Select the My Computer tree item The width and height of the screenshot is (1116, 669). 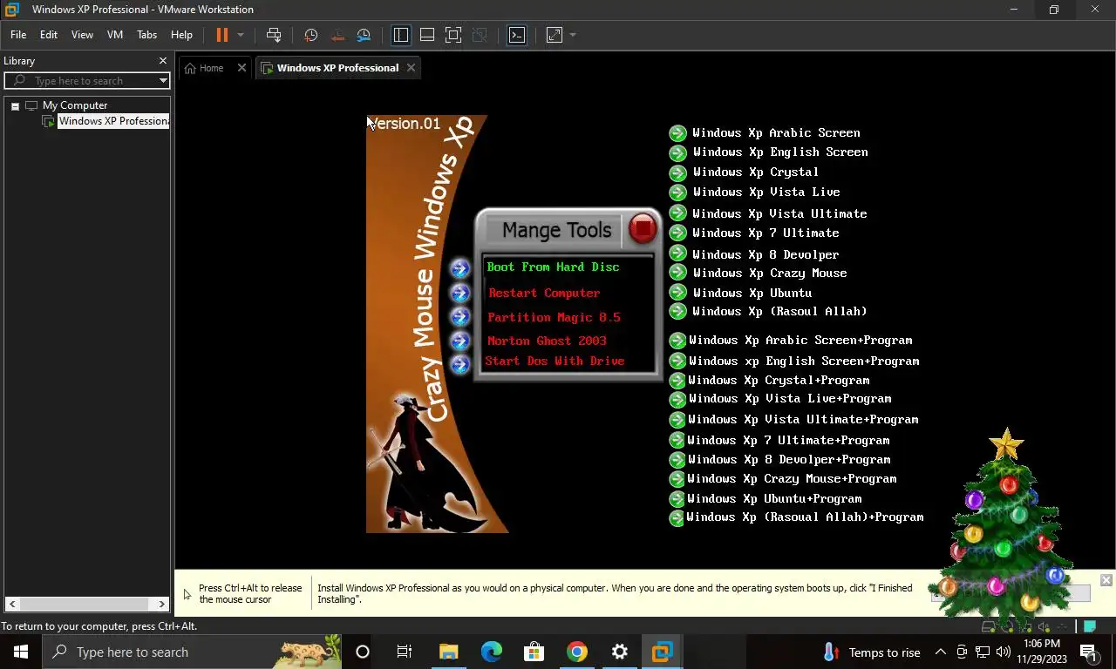click(75, 105)
